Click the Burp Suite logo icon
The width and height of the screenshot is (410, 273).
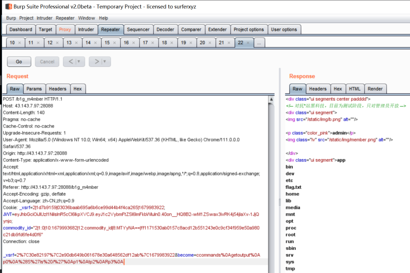(9, 6)
